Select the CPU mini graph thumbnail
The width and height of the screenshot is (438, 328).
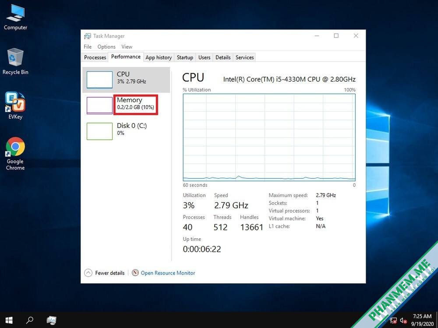(99, 80)
